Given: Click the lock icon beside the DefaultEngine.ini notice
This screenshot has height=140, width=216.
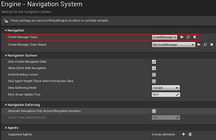Looking at the screenshot, I should 6,21.
